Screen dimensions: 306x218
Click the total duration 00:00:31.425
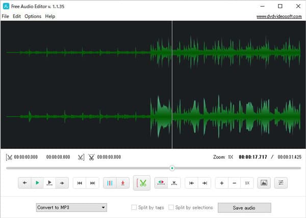point(290,157)
